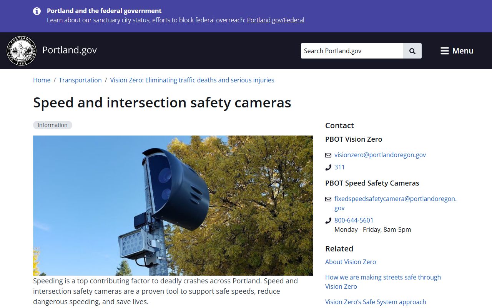This screenshot has height=308, width=492.
Task: Click the paragraph starting with Speeding is a top
Action: [165, 291]
